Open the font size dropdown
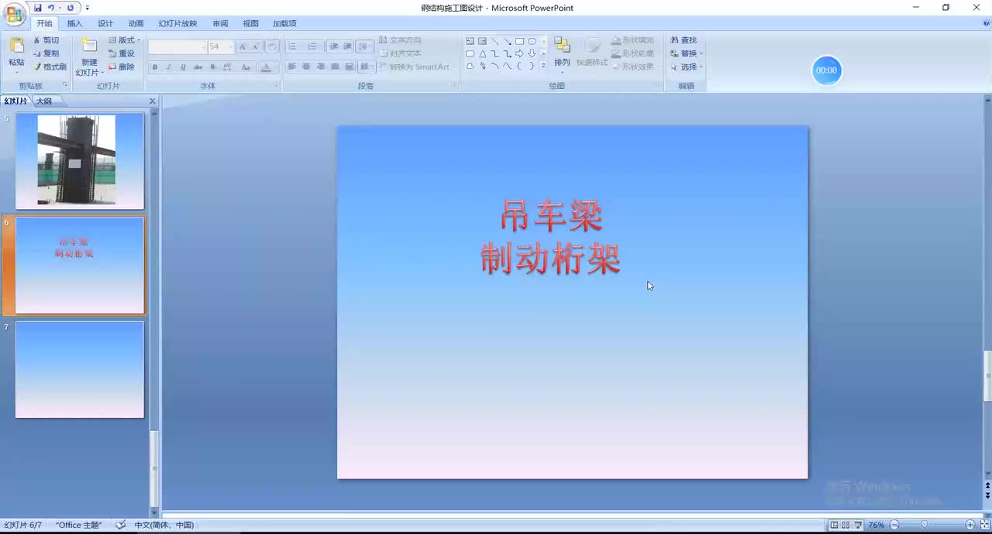 point(230,47)
